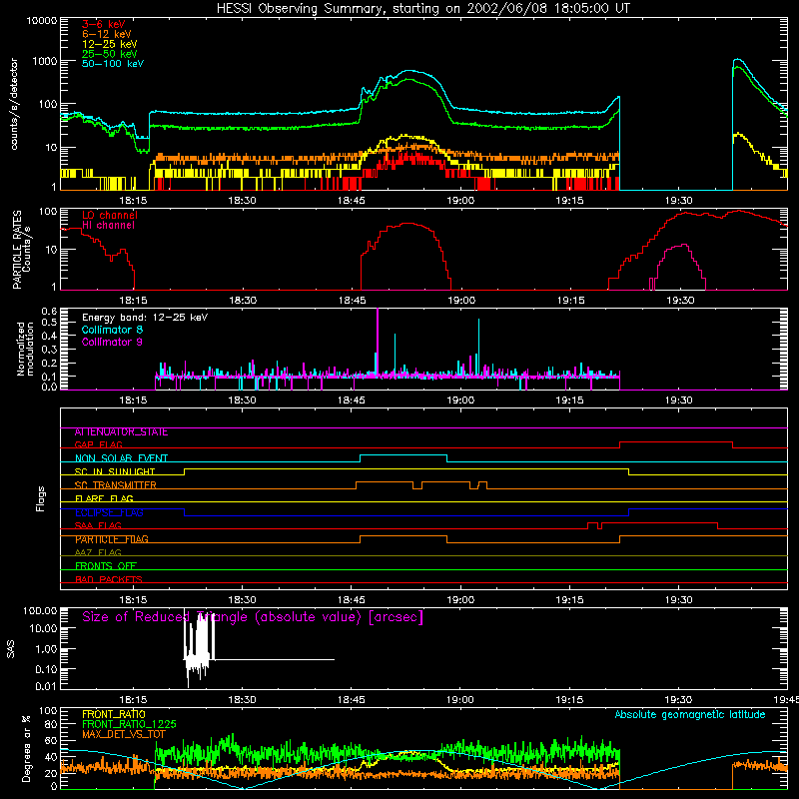The image size is (799, 799).
Task: Select the SAA_FLAG label
Action: 98,525
